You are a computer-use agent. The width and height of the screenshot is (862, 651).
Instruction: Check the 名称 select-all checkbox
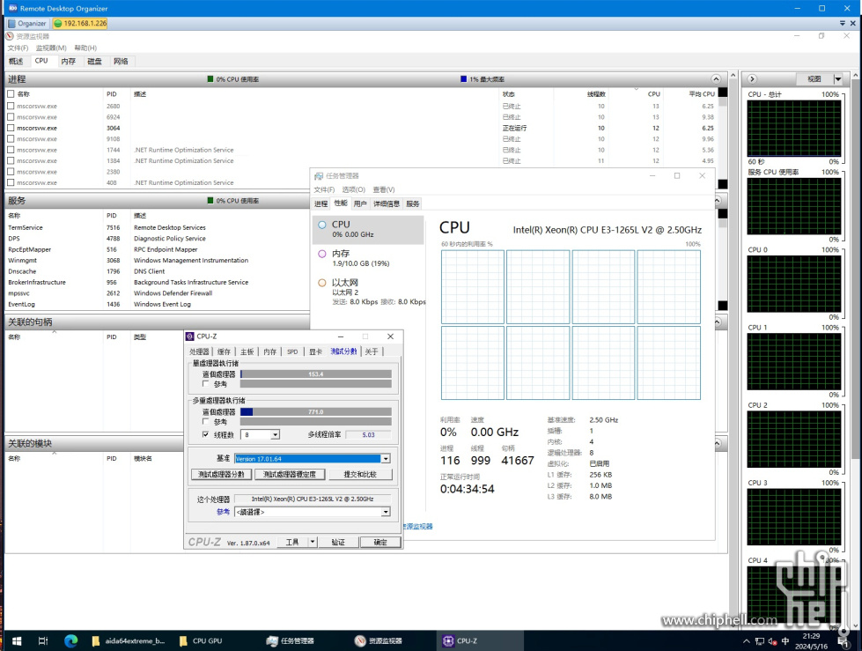pyautogui.click(x=11, y=94)
